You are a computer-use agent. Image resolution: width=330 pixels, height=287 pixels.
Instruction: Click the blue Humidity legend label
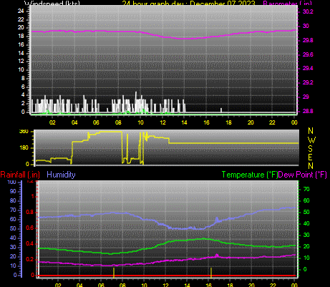click(61, 175)
